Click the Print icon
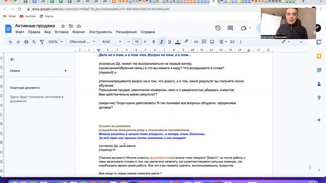The width and height of the screenshot is (326, 183). (26, 42)
